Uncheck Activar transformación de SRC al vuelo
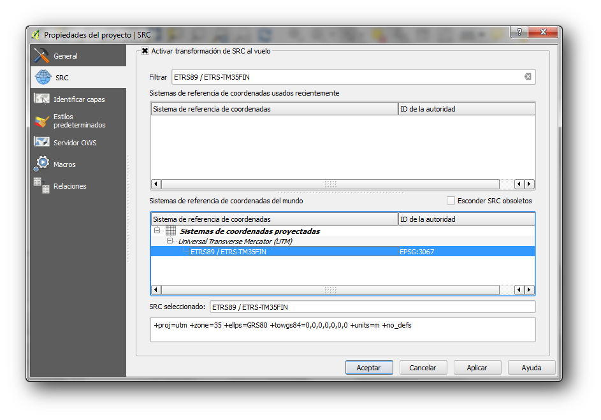The image size is (601, 420). (145, 50)
